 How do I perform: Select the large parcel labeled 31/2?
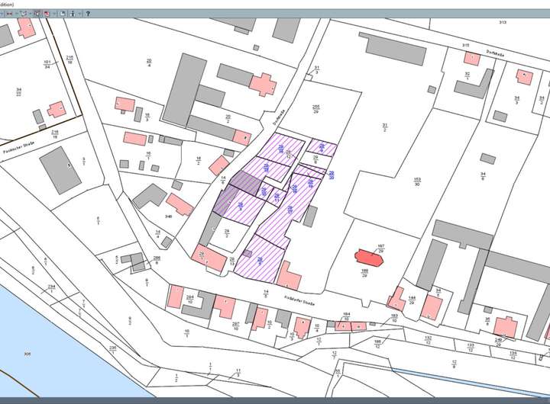pyautogui.click(x=385, y=127)
